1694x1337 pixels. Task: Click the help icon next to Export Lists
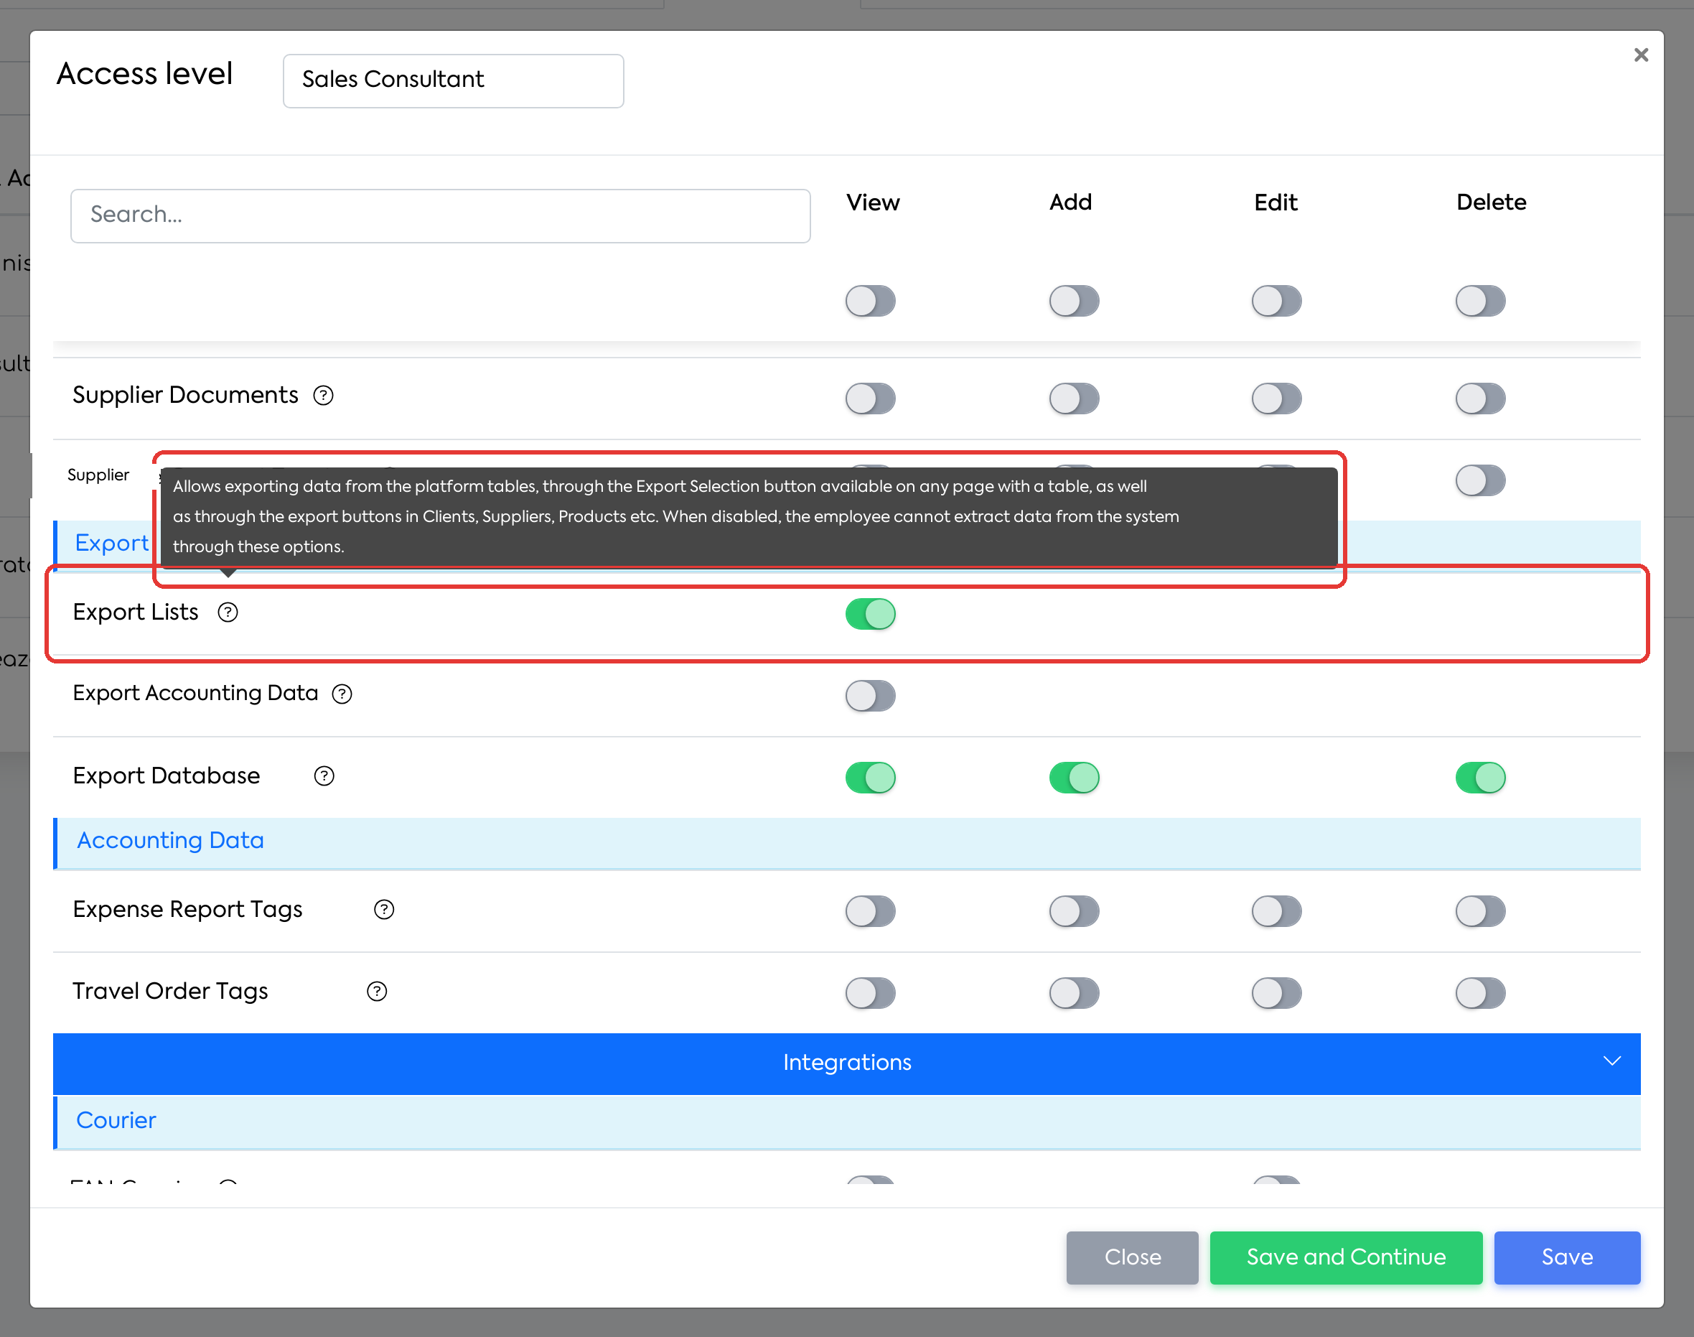pyautogui.click(x=228, y=612)
